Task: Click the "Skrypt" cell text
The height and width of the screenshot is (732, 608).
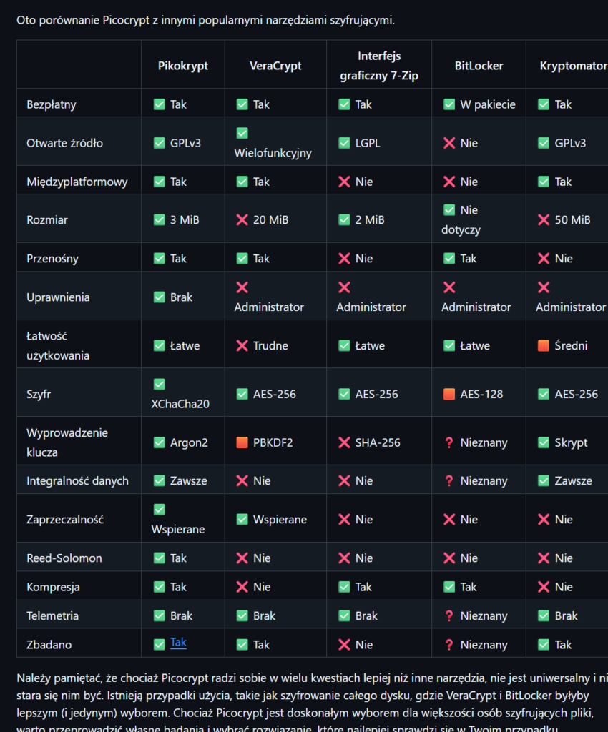Action: click(571, 443)
